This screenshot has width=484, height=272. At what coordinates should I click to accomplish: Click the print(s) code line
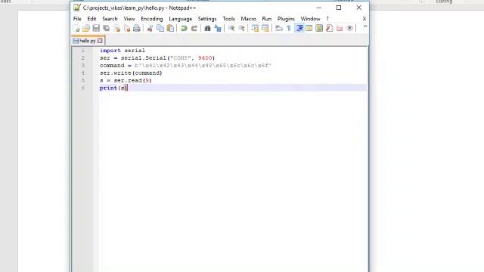pos(113,88)
